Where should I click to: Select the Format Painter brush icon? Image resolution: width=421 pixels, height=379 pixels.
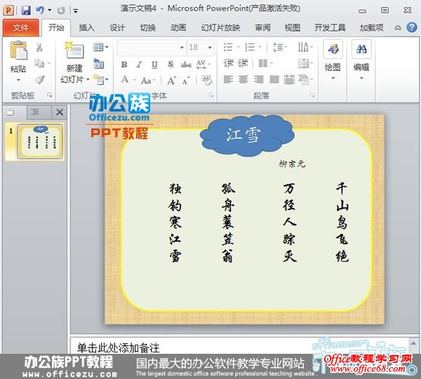(40, 80)
